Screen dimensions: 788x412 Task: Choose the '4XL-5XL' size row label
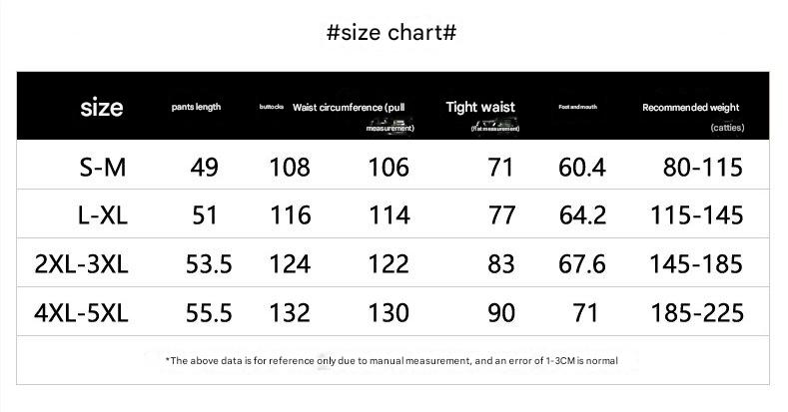(x=81, y=312)
